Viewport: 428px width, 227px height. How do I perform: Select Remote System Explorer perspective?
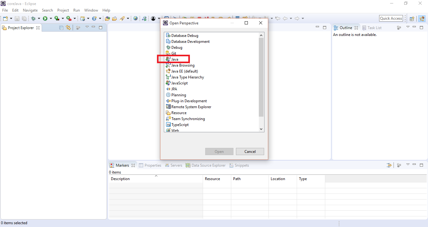click(189, 107)
